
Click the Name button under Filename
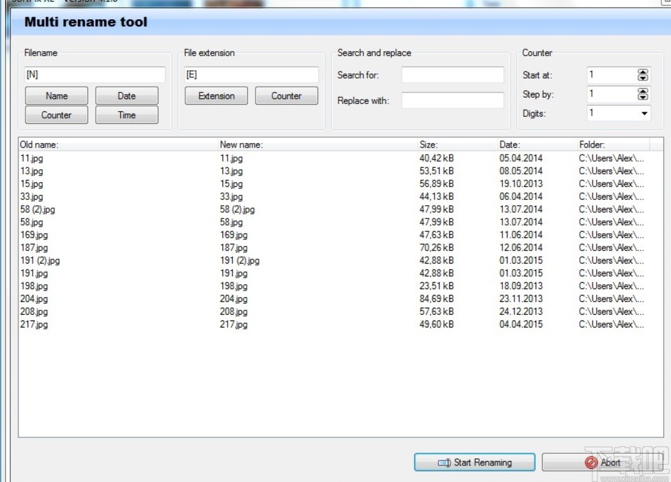tap(56, 96)
